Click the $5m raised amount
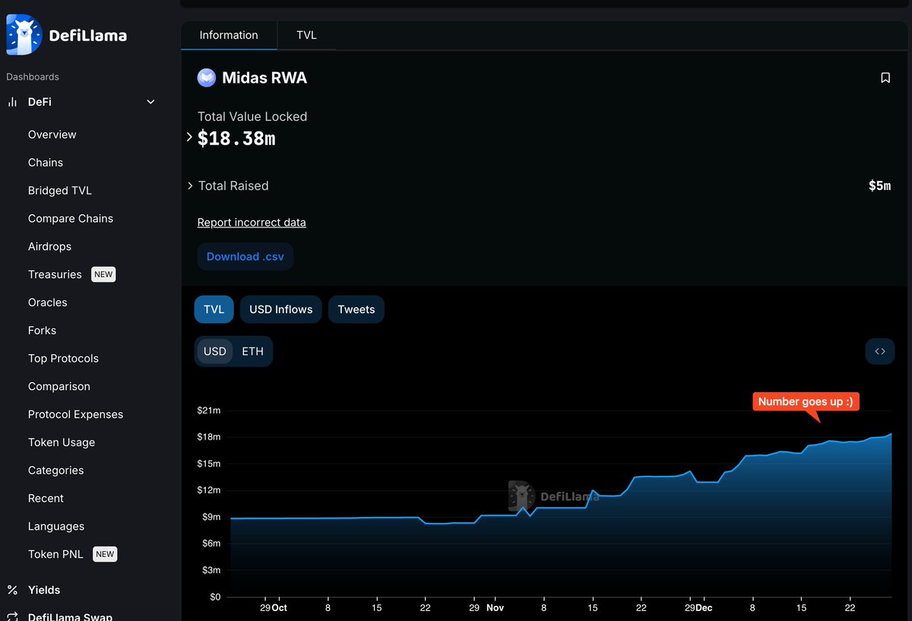 pyautogui.click(x=879, y=185)
